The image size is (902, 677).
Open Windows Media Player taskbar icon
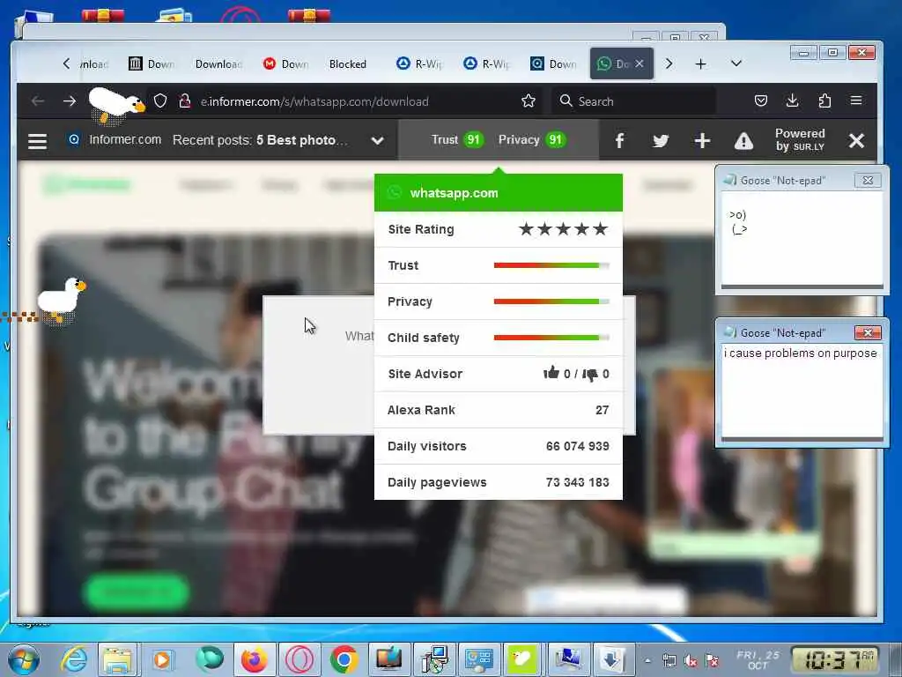point(163,659)
